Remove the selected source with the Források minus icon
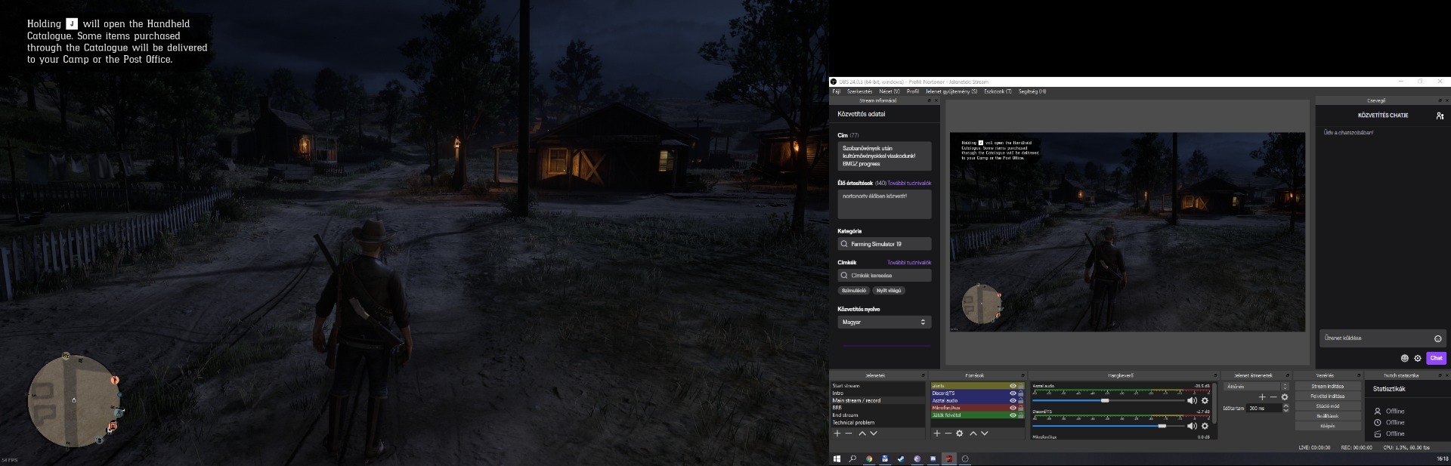The height and width of the screenshot is (466, 1451). coord(948,434)
